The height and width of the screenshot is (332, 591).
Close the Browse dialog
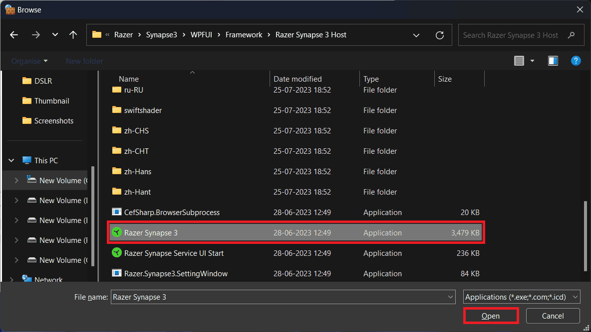click(580, 10)
